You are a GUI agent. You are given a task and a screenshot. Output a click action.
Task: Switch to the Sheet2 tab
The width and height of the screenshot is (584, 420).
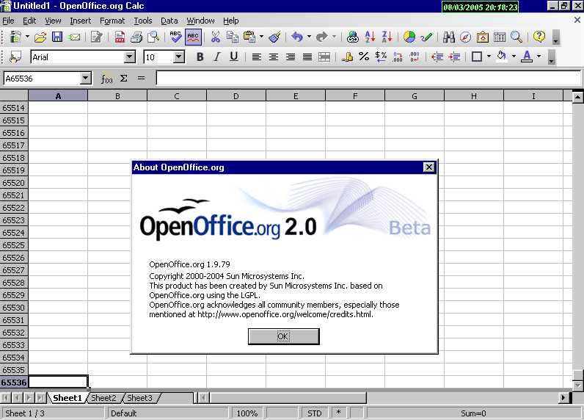(103, 398)
